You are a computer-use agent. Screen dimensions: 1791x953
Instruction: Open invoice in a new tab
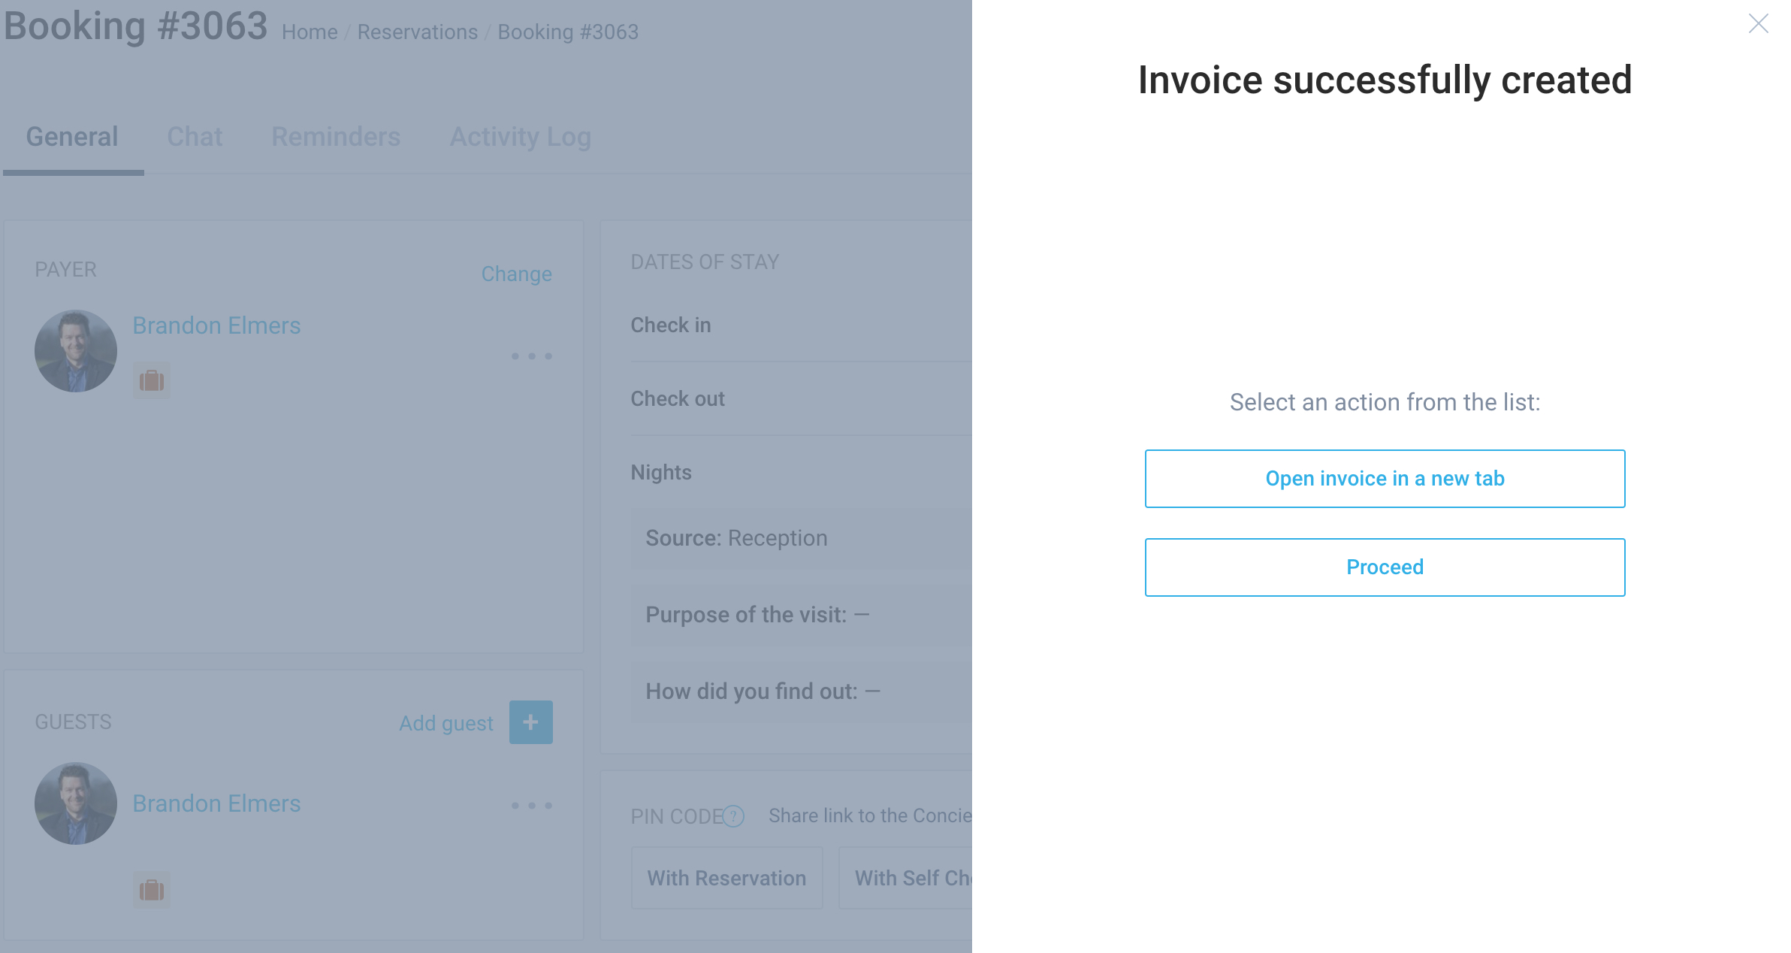[1386, 478]
